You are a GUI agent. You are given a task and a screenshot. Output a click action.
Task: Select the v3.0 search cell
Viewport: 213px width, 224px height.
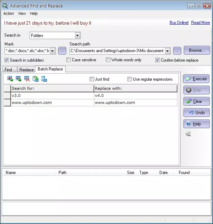(52, 95)
